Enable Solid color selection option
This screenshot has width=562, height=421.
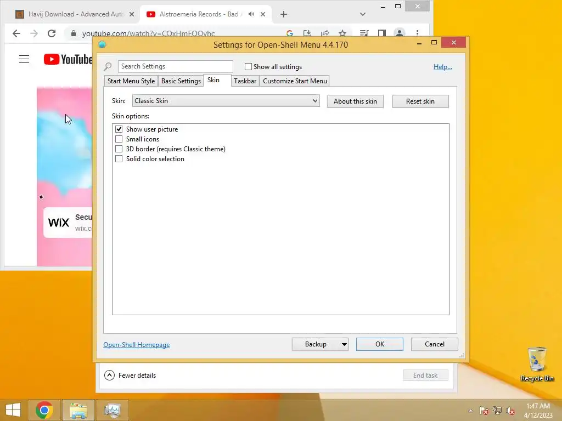pos(119,158)
